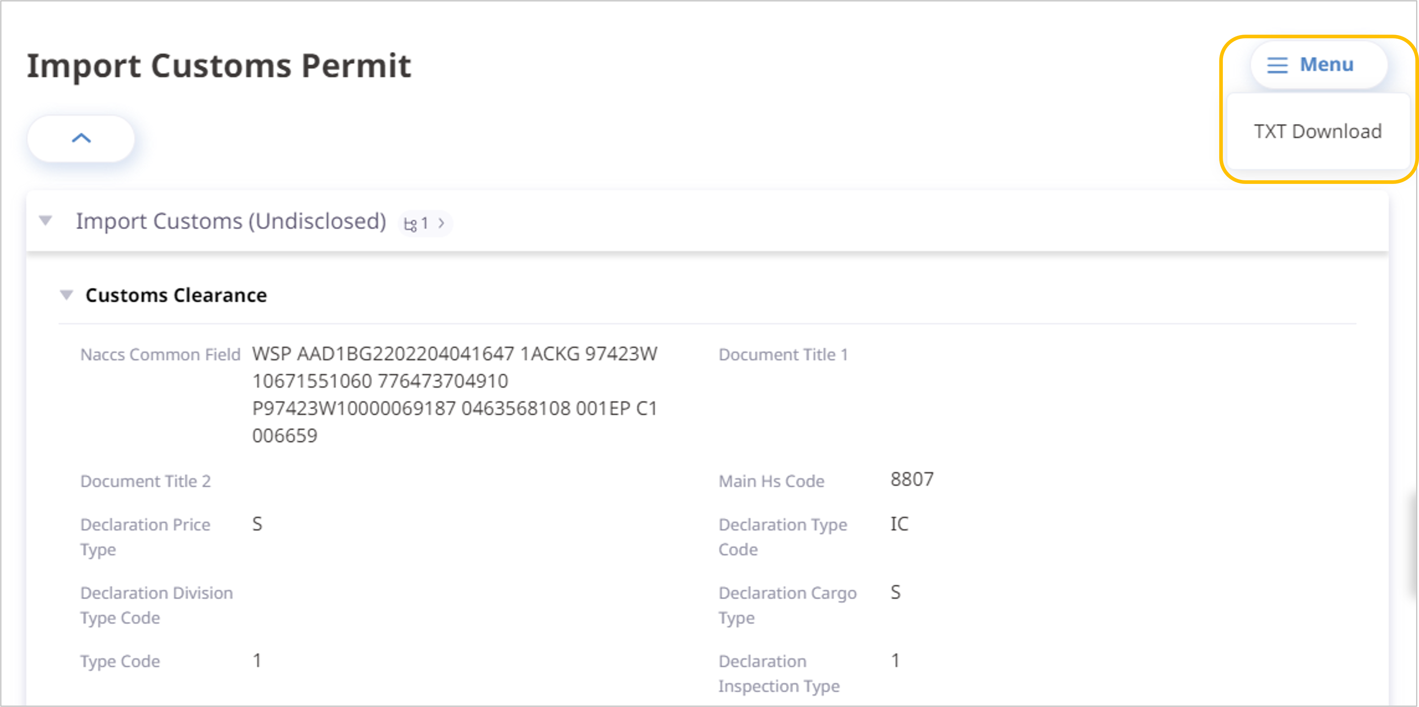Click the Main Hs Code value 8807
The width and height of the screenshot is (1419, 707).
(912, 479)
